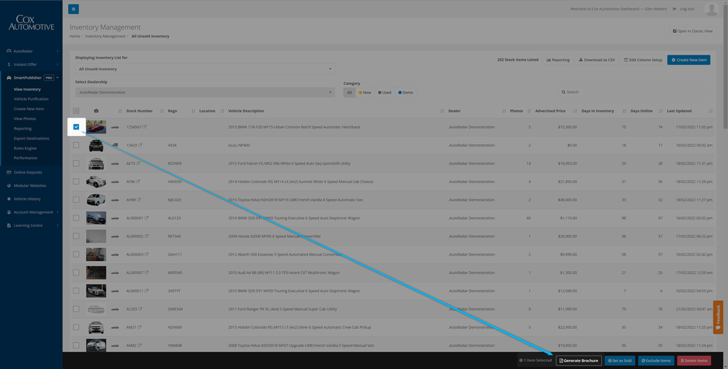Viewport: 728px width, 369px height.
Task: Toggle the hamburger sidebar menu button
Action: click(73, 9)
